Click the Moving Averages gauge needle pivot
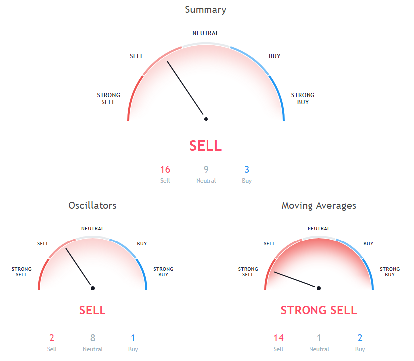This screenshot has width=414, height=361. [319, 288]
